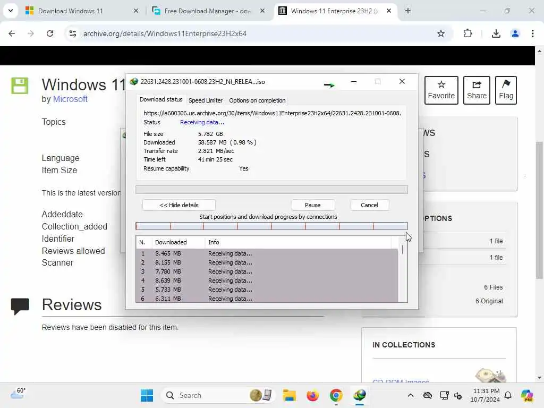Select connection row with 8.155 MB

[267, 262]
